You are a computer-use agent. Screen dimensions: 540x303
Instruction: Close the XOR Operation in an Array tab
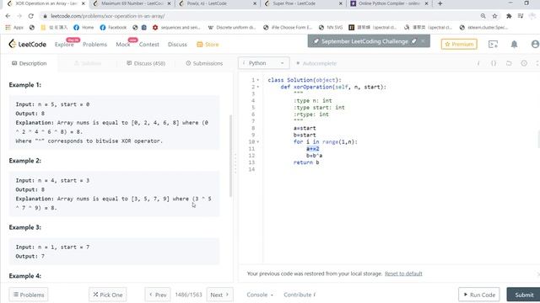click(x=83, y=3)
